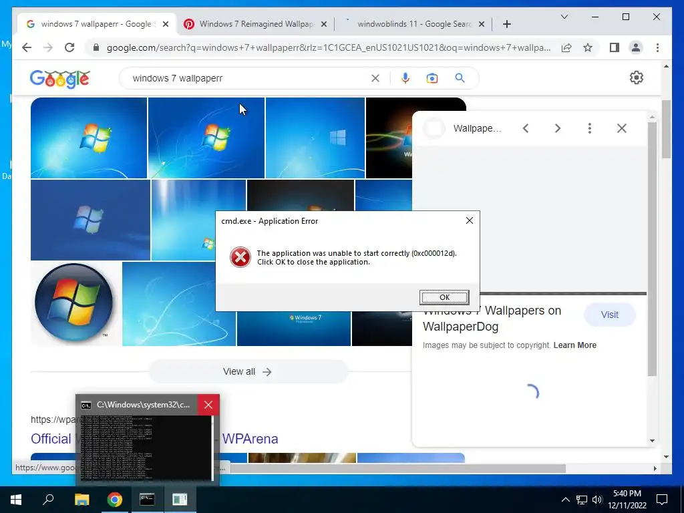
Task: Go back to the previous page in Chrome
Action: (27, 47)
